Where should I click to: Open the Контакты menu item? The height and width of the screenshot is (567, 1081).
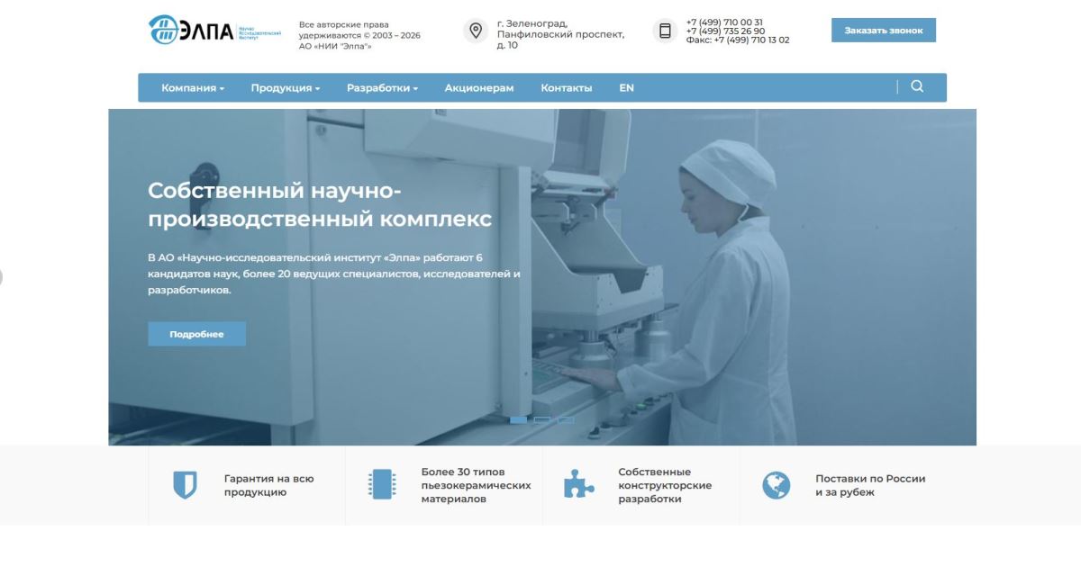(567, 88)
